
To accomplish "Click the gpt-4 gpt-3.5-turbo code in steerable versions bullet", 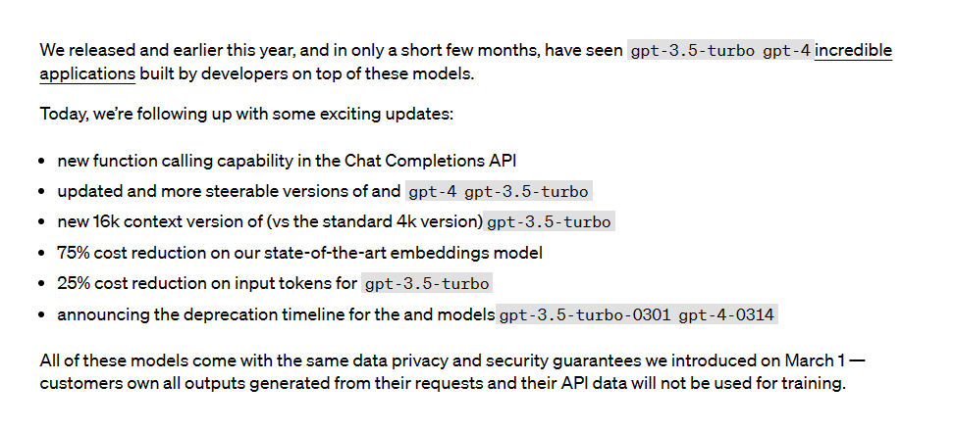I will [499, 192].
